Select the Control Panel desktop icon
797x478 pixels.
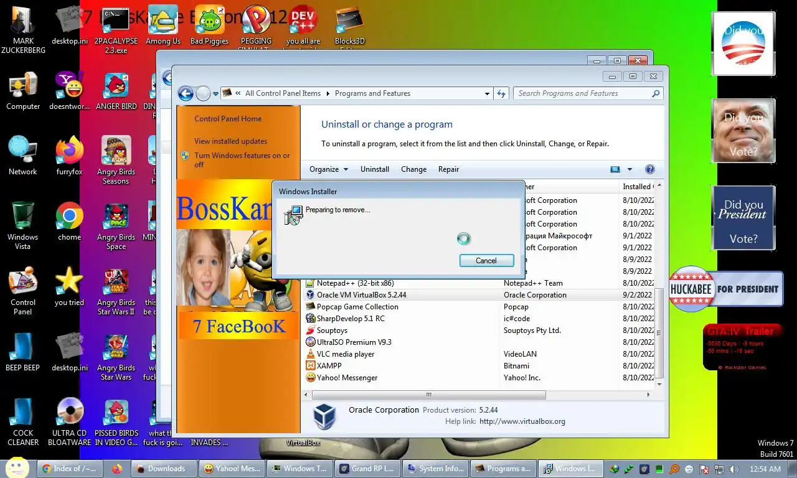(x=23, y=292)
